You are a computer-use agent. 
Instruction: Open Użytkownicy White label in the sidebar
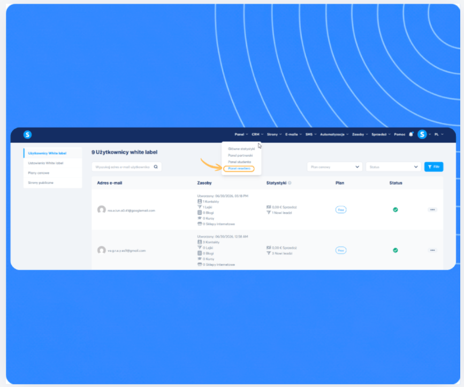click(x=52, y=153)
